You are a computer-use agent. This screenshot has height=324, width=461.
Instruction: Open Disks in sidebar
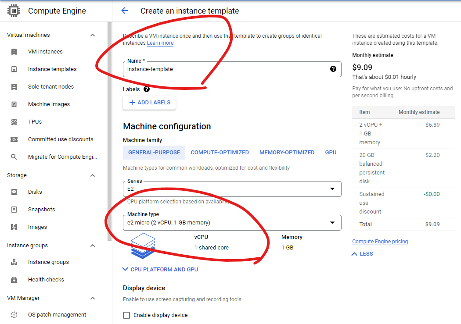click(x=35, y=192)
